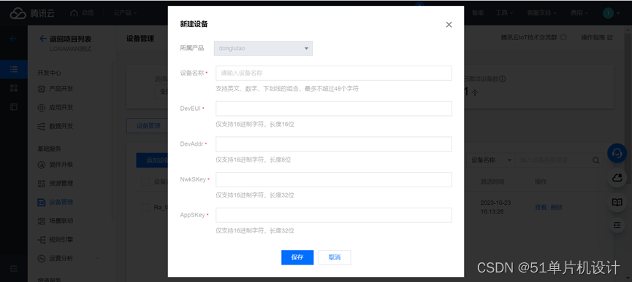Switch to the 设备管理 tab

point(148,125)
